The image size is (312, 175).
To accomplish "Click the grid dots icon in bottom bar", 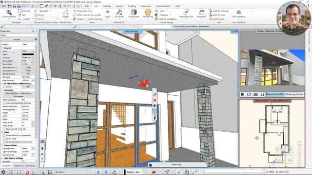I will click(x=11, y=172).
